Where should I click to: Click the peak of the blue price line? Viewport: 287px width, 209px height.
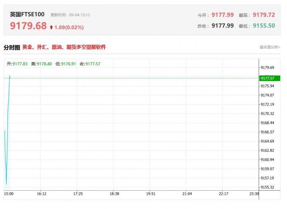[x=10, y=75]
